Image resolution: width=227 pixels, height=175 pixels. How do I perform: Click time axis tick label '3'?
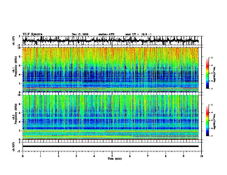(76, 156)
